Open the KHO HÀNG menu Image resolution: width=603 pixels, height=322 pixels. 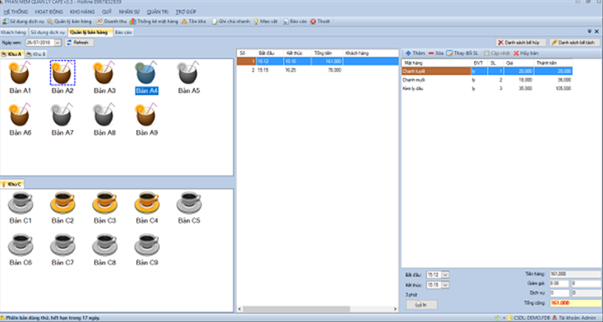pyautogui.click(x=82, y=12)
